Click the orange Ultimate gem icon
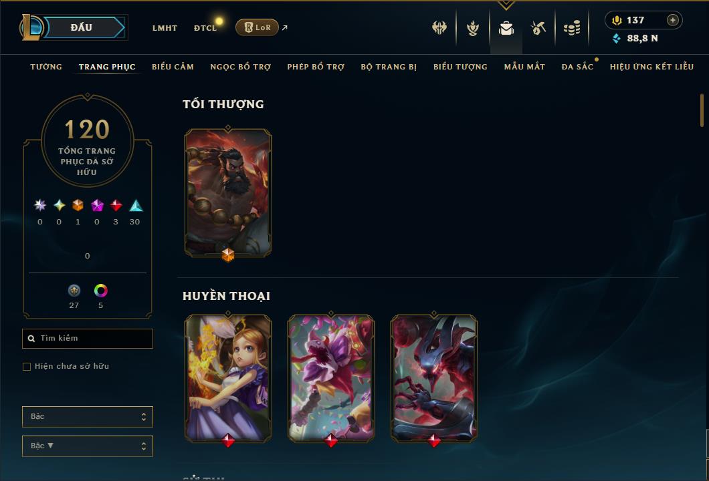Viewport: 709px width, 481px height. click(78, 206)
